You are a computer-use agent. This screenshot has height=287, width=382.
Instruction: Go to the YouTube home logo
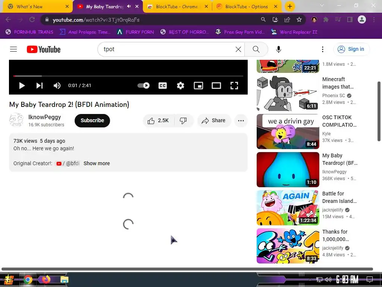(44, 49)
